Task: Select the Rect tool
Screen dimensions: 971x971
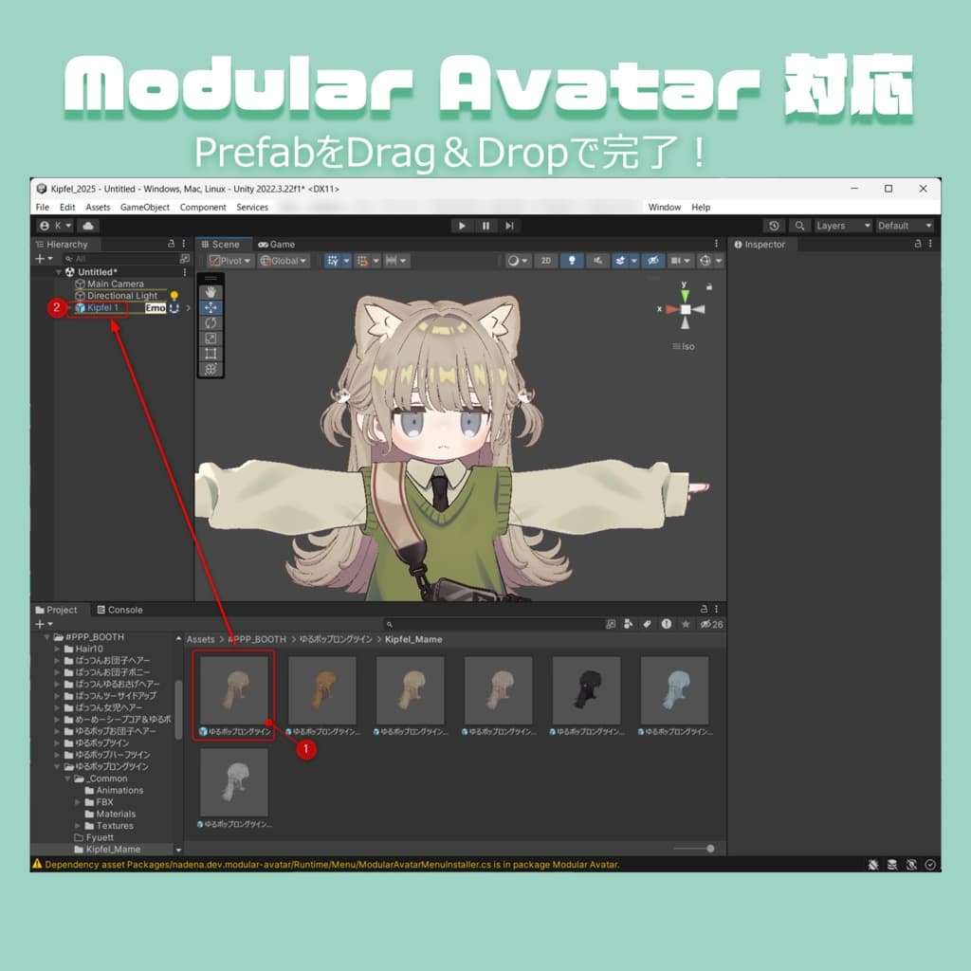Action: [x=211, y=354]
